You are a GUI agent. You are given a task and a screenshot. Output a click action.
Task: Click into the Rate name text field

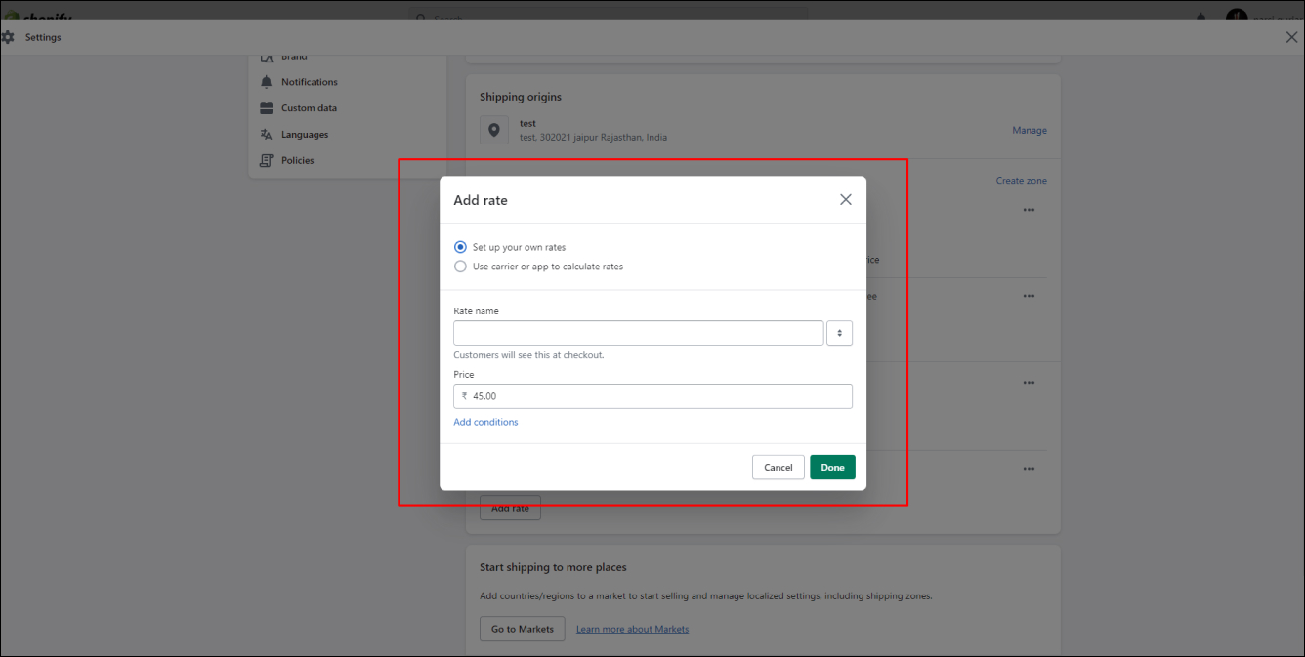coord(639,333)
